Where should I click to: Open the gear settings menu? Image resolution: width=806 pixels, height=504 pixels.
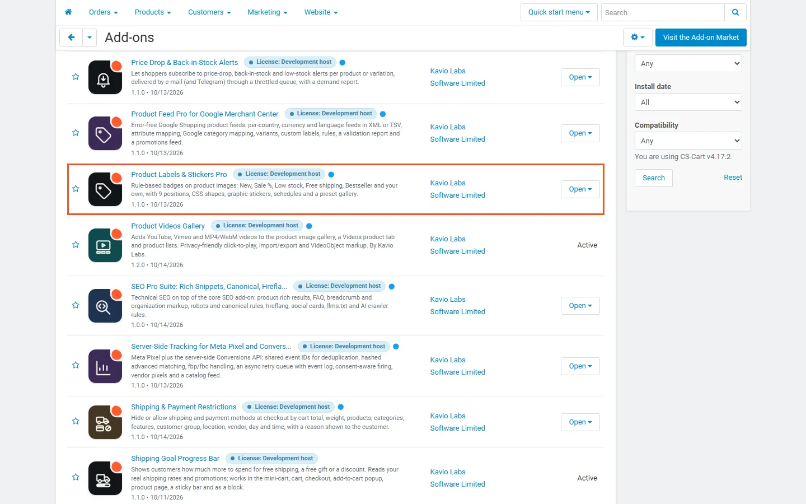[638, 38]
